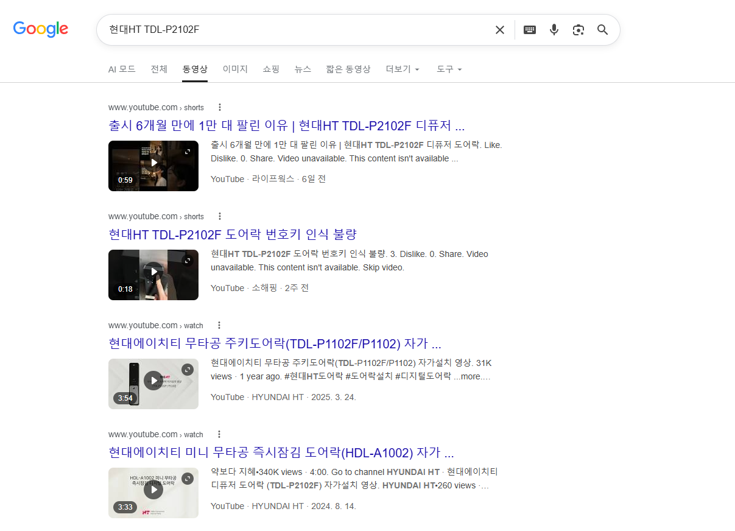This screenshot has height=531, width=735.
Task: Click the youtube.com shorts URL above 번호키 인식 불량
Action: click(x=156, y=216)
